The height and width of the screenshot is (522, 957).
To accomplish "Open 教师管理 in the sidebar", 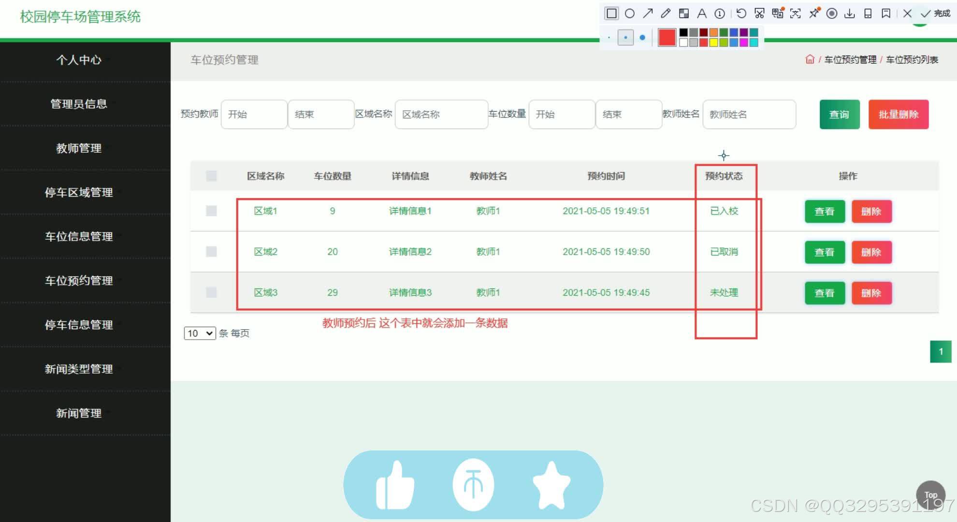I will (x=79, y=148).
